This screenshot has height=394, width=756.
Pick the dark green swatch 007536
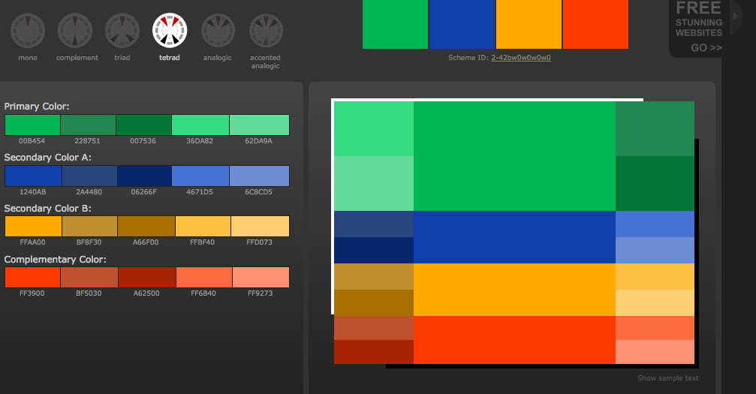click(x=144, y=125)
